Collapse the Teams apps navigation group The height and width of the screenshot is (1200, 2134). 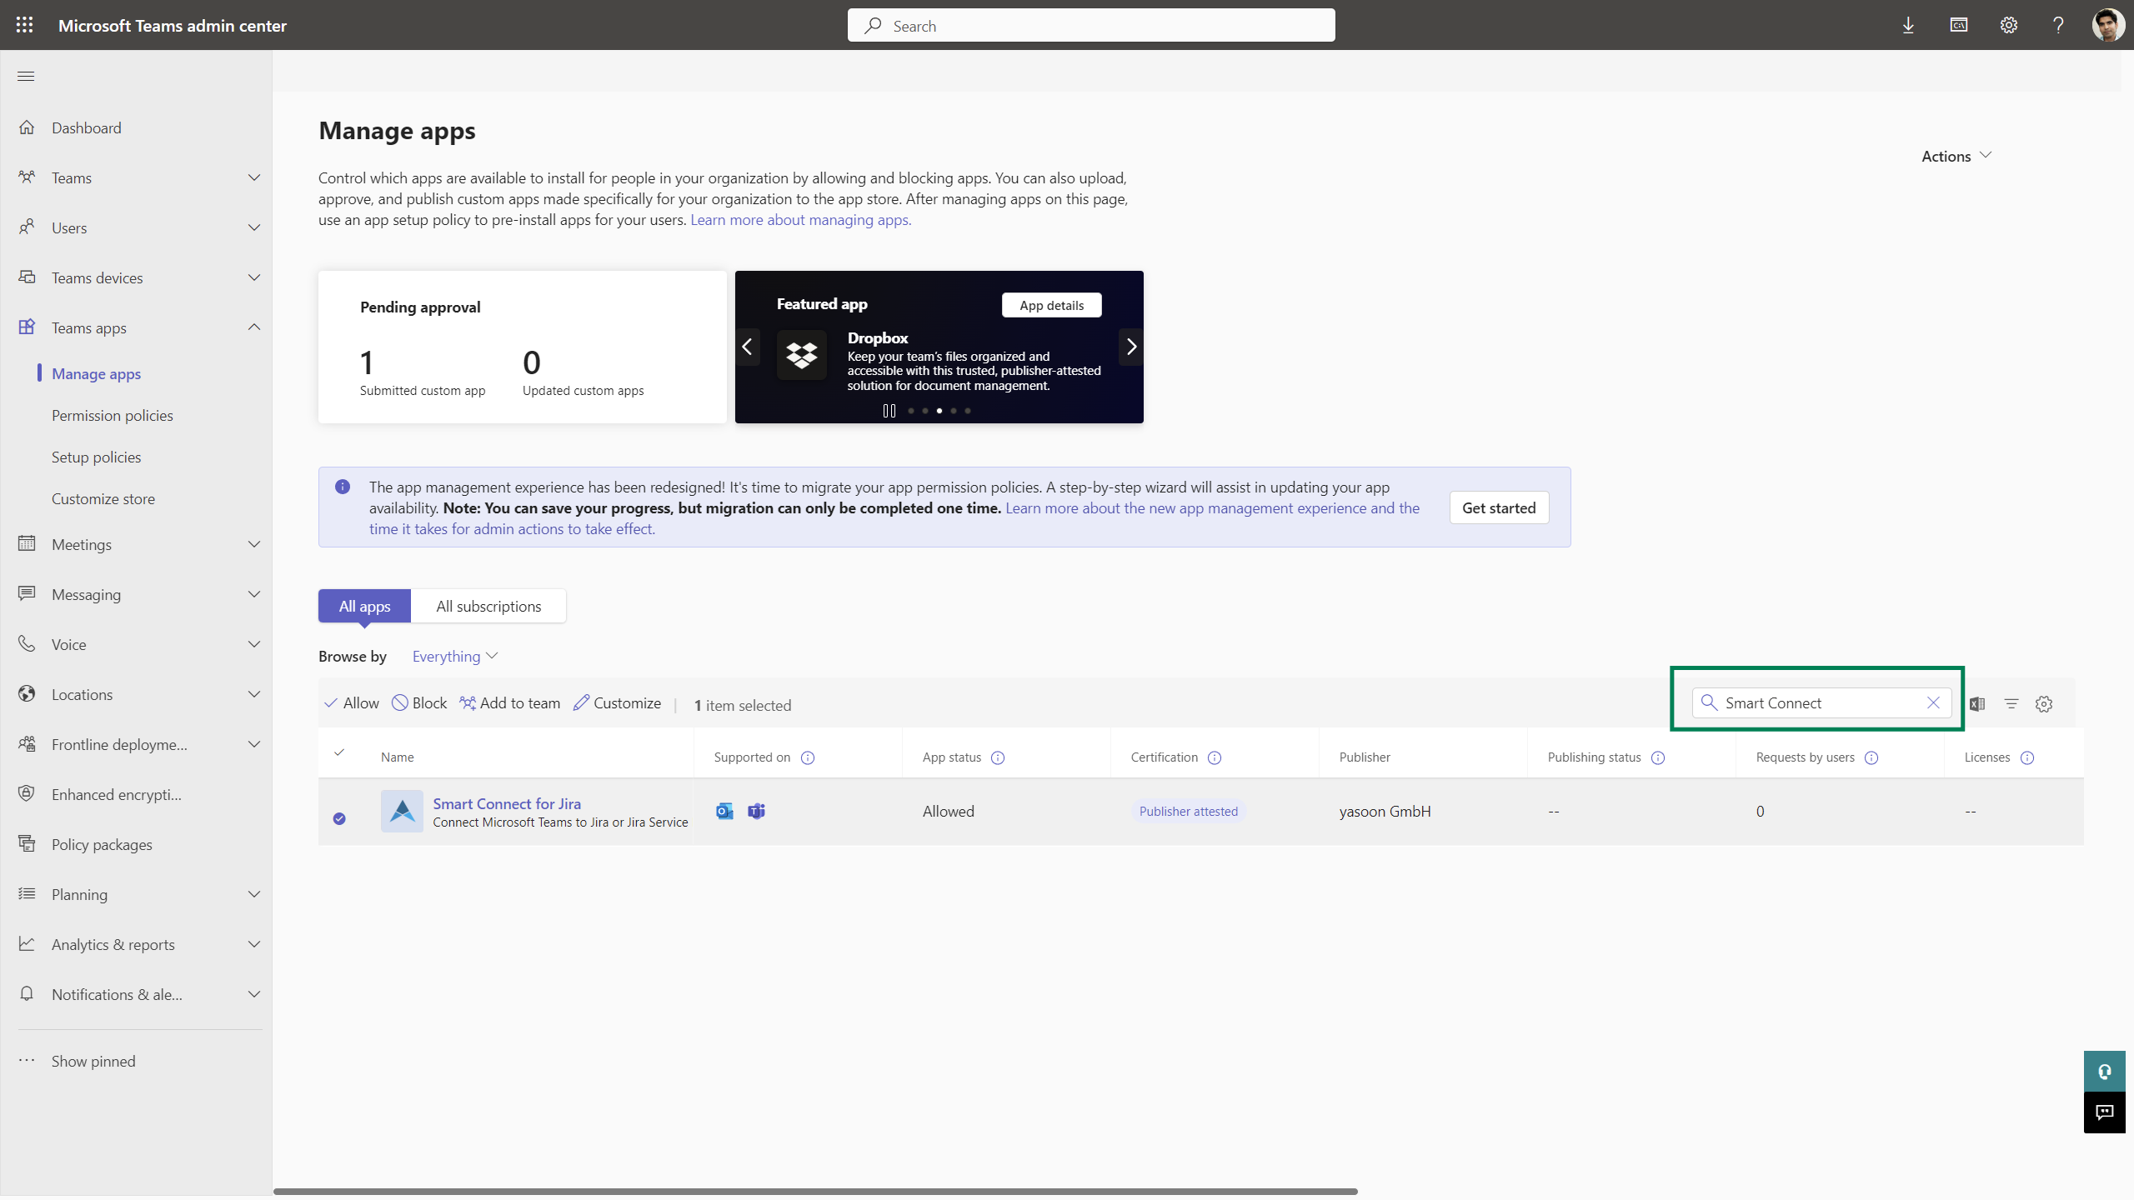pyautogui.click(x=254, y=327)
